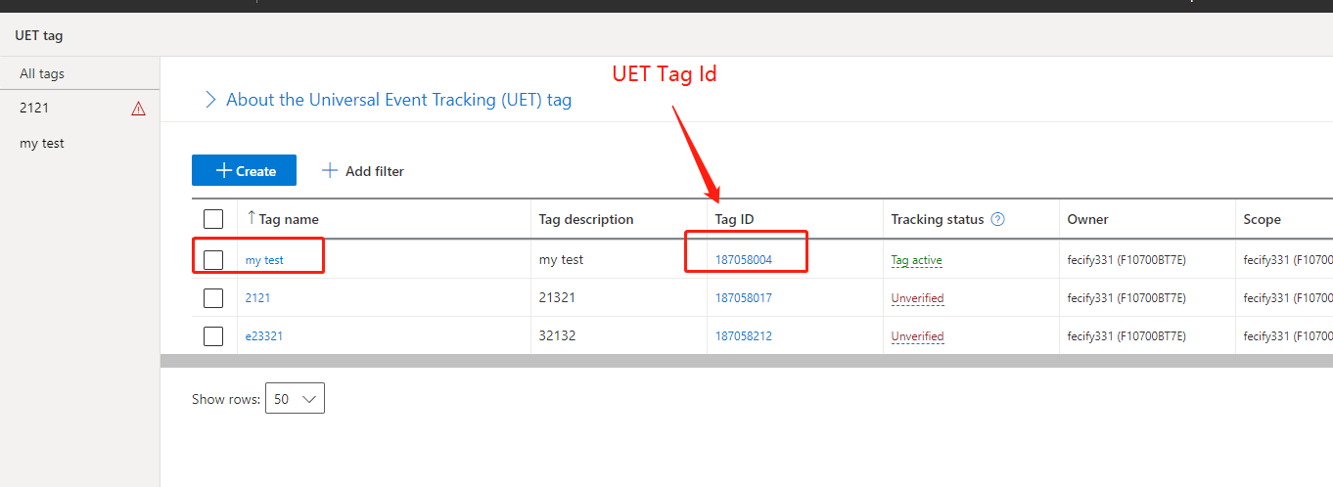
Task: Sort by the Tag ID column header
Action: pos(734,219)
